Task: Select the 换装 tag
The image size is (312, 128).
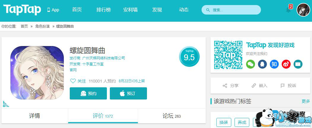Action: pos(224,122)
